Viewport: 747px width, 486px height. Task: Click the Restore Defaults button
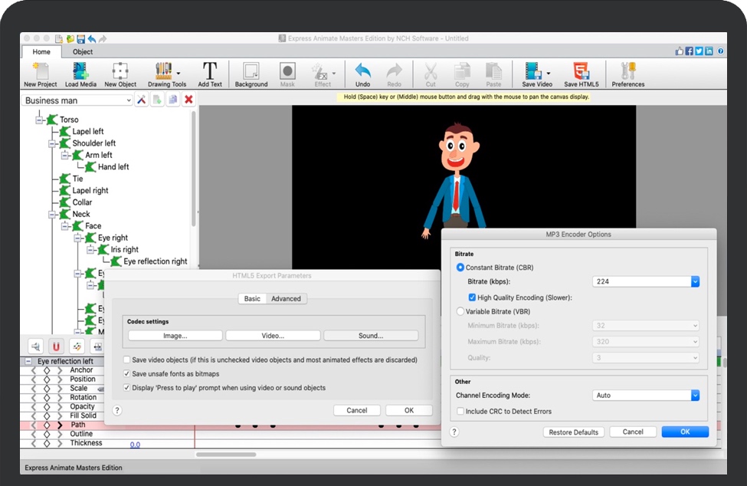point(573,432)
